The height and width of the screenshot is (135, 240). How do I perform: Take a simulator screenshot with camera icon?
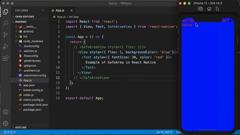(201, 9)
